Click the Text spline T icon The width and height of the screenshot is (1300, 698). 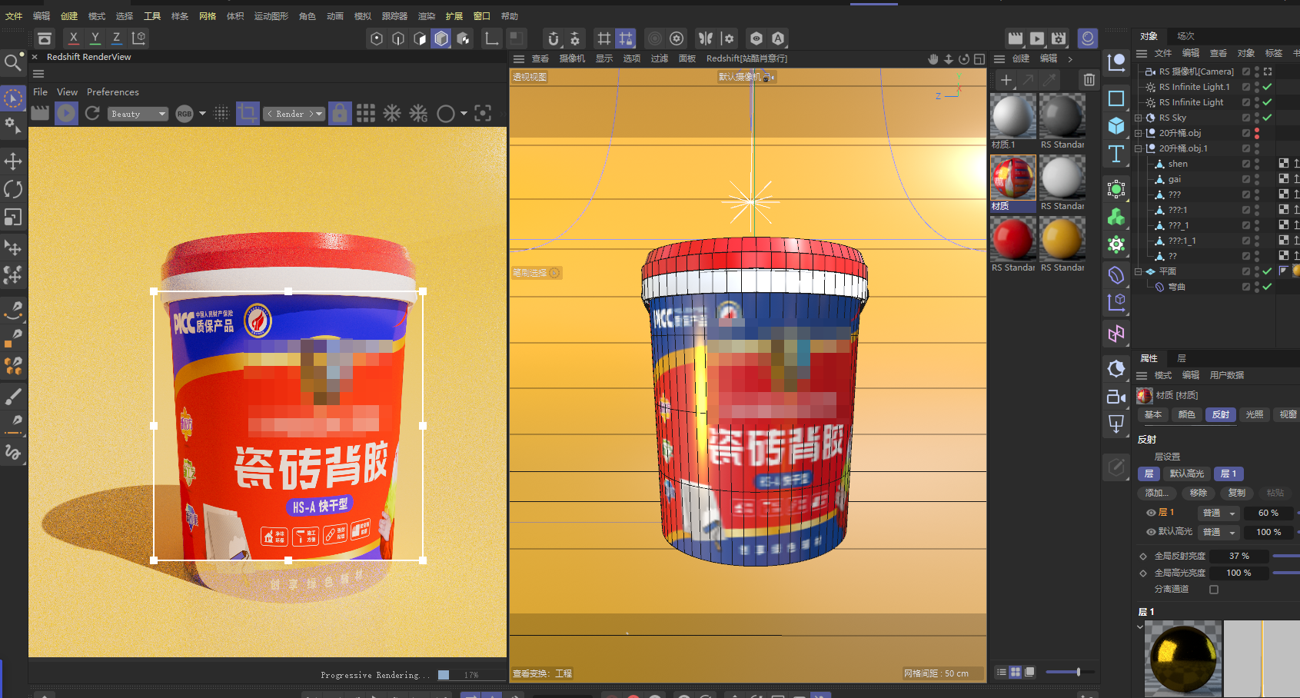[1116, 155]
